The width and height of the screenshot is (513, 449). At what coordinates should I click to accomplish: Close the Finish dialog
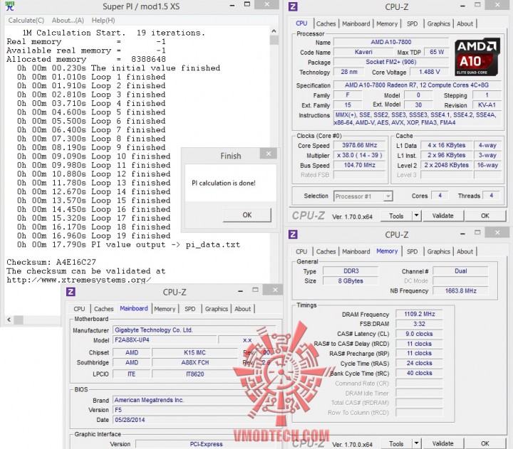tap(269, 153)
